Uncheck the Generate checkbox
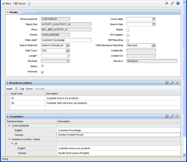187x162 pixels. (x=42, y=72)
